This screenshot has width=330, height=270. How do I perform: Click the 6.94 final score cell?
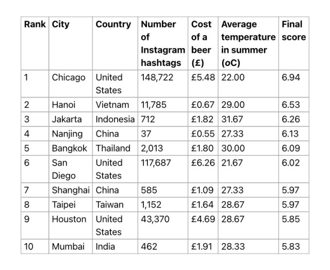point(291,77)
